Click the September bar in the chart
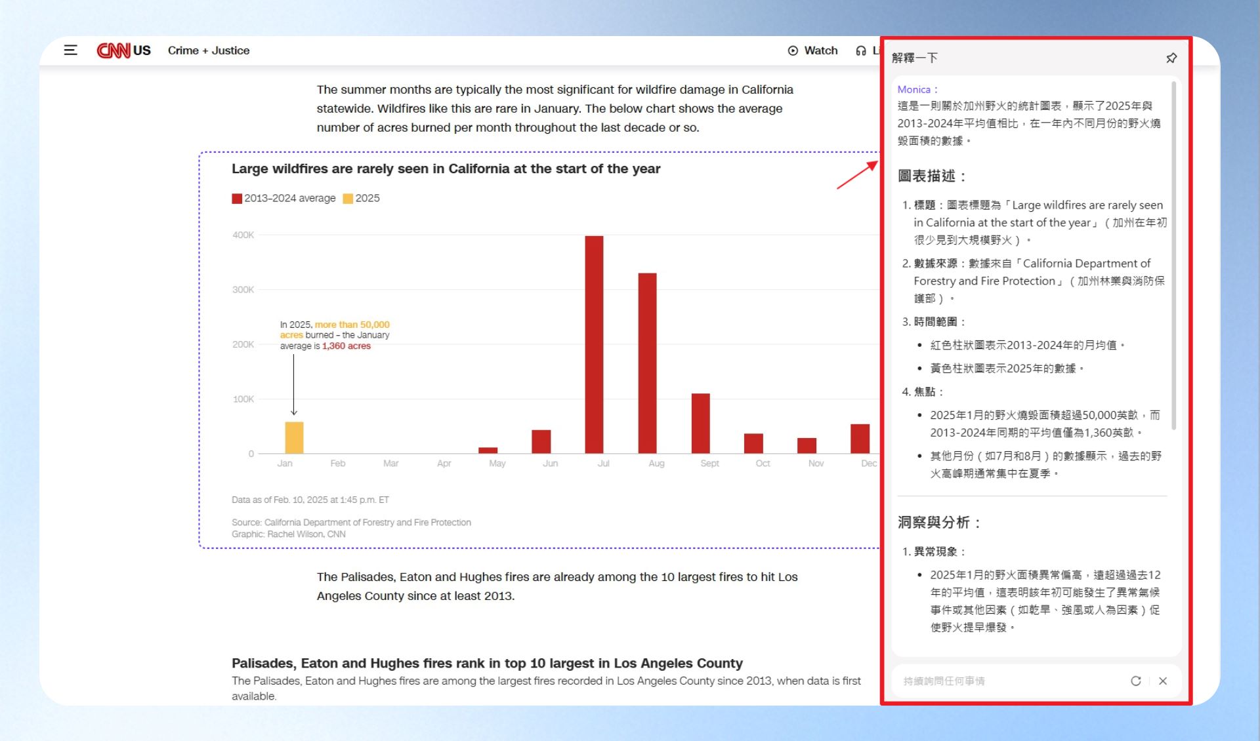Screen dimensions: 1260x741 [x=700, y=423]
